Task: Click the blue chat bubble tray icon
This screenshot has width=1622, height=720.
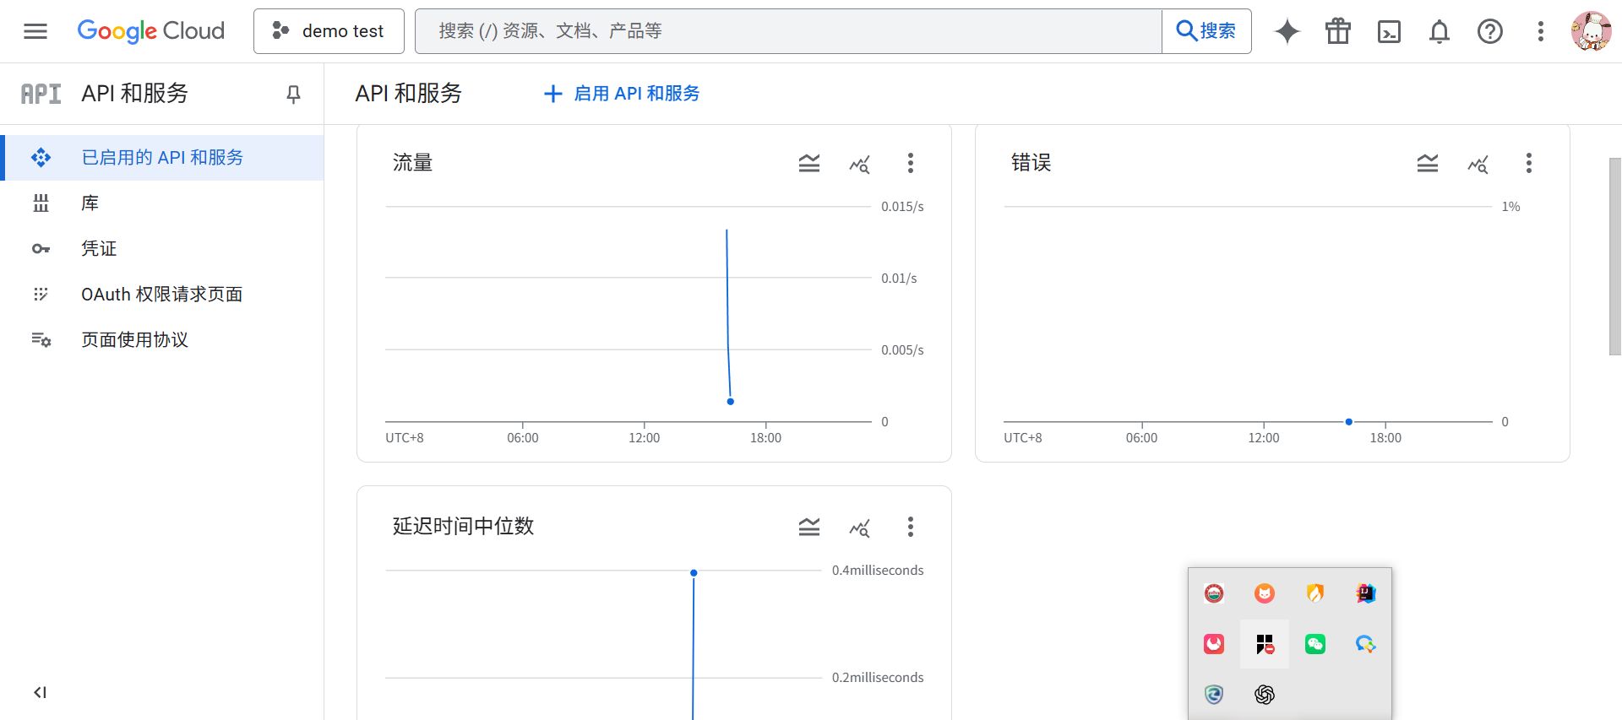Action: [x=1366, y=644]
